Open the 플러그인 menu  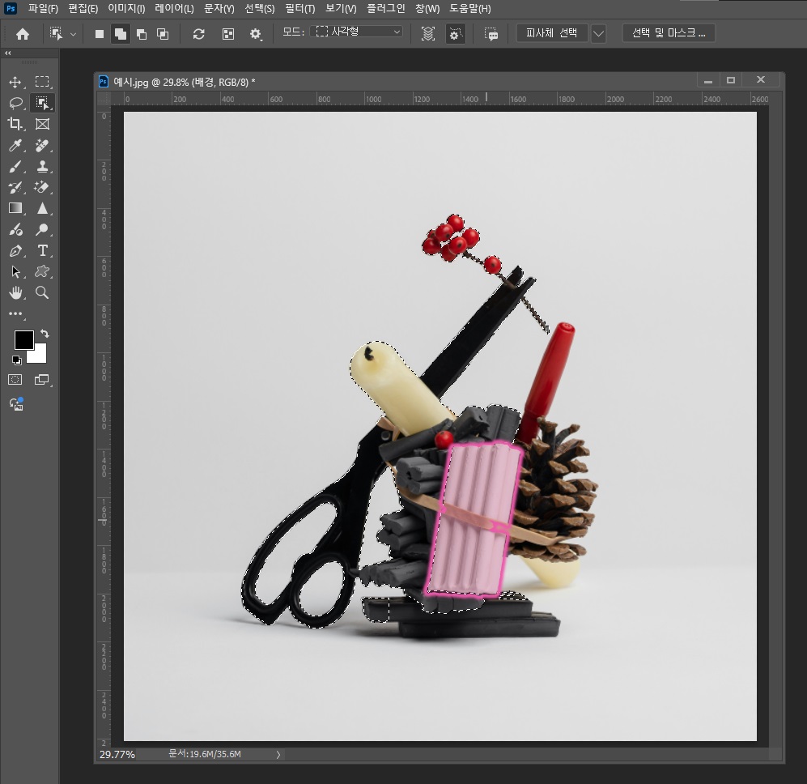point(385,9)
